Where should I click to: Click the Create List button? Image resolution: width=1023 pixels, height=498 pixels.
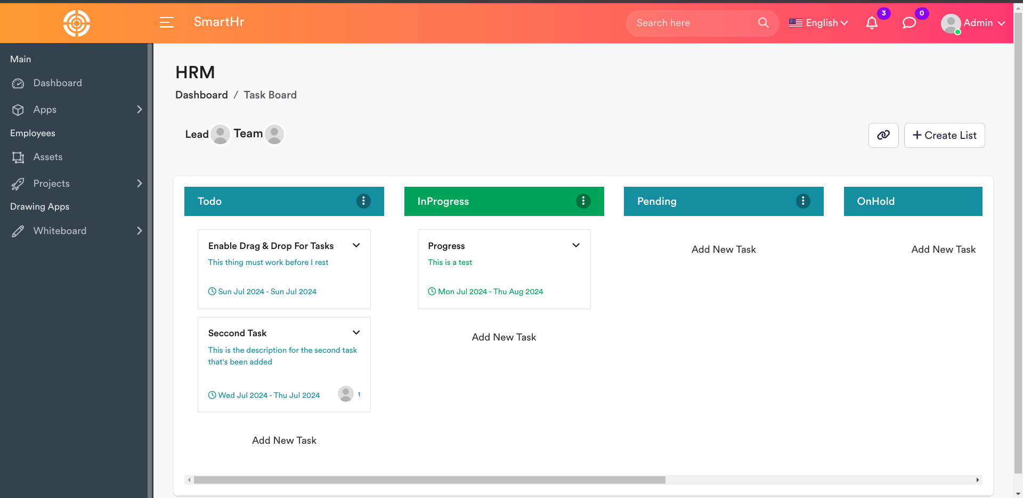point(944,135)
